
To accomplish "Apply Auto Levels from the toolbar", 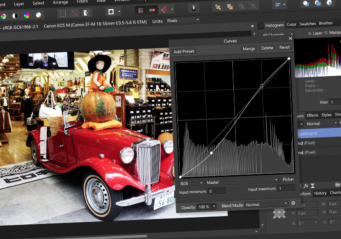I will 3,16.
